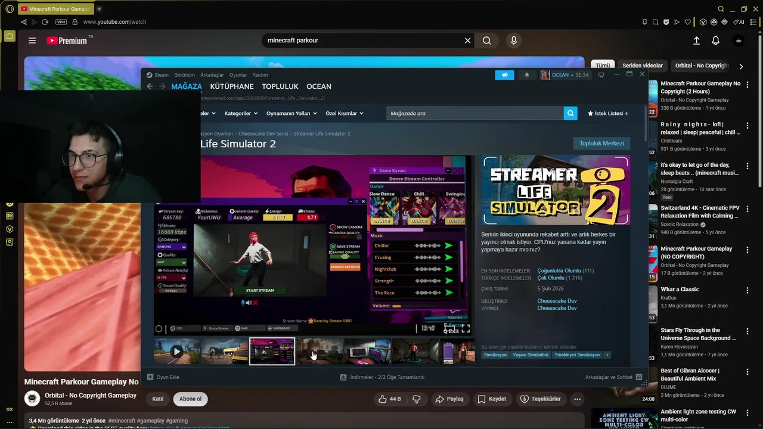Select the Seriden videolar chip

tap(643, 66)
